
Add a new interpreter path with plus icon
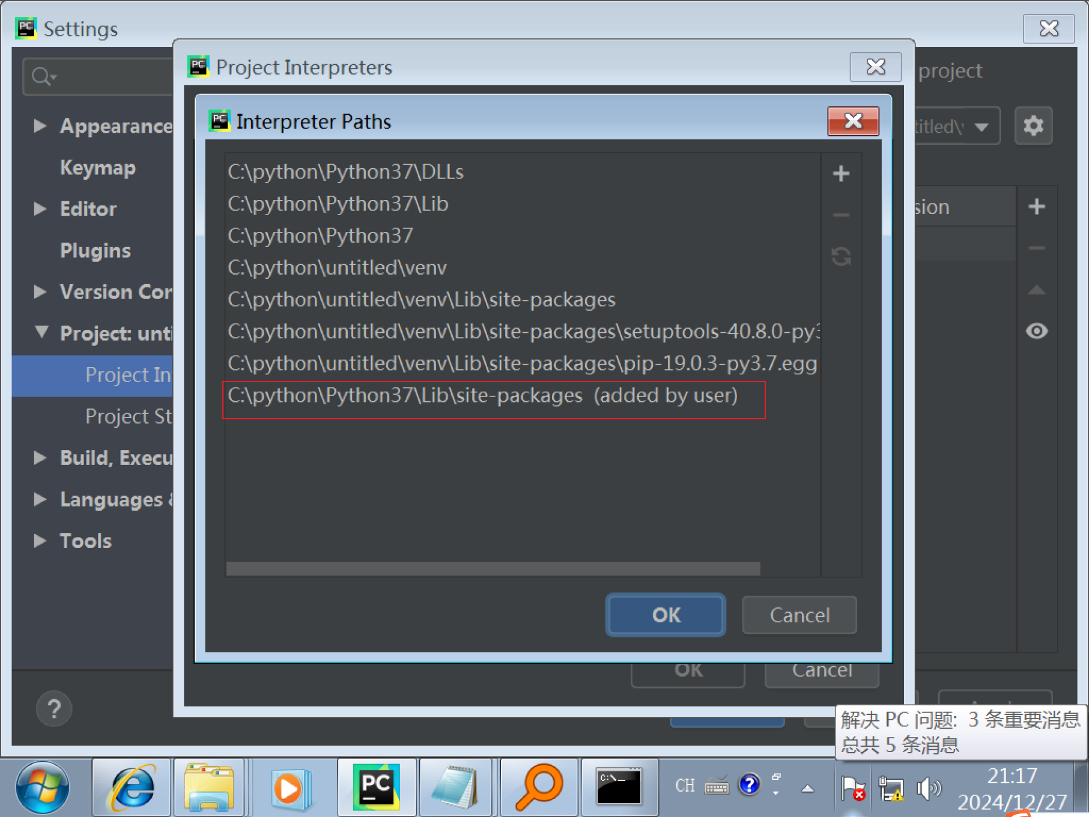coord(841,174)
